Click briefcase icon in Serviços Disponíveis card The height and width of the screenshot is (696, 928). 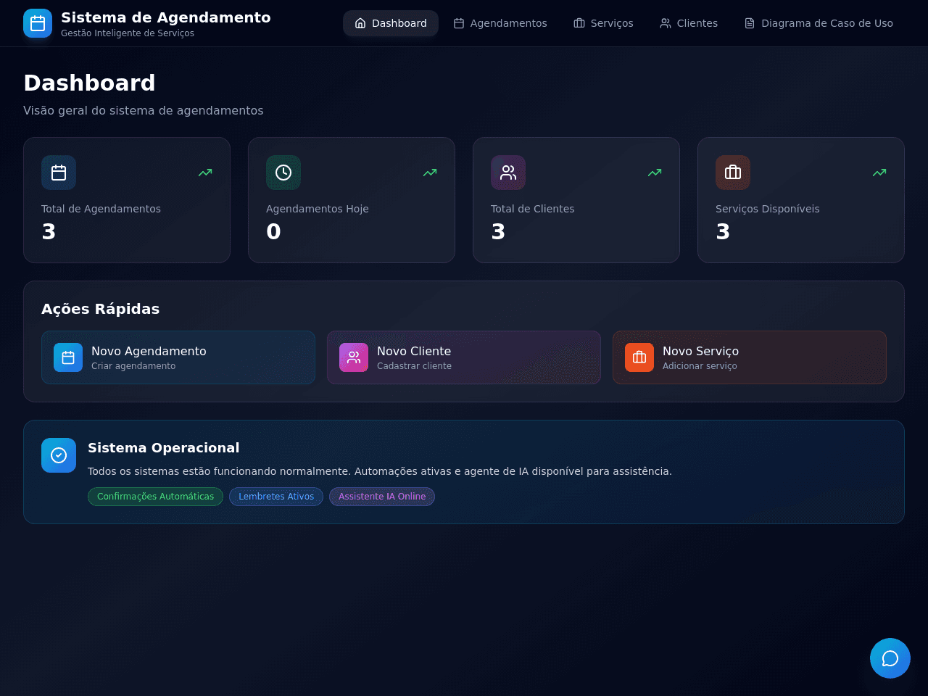733,173
